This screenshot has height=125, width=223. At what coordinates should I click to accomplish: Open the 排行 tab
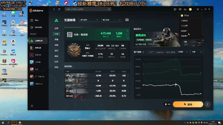(x=57, y=51)
